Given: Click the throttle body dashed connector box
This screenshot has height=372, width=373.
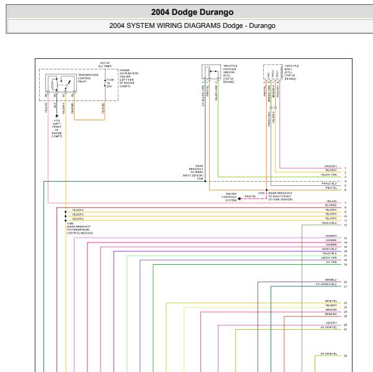Looking at the screenshot, I should coord(273,72).
